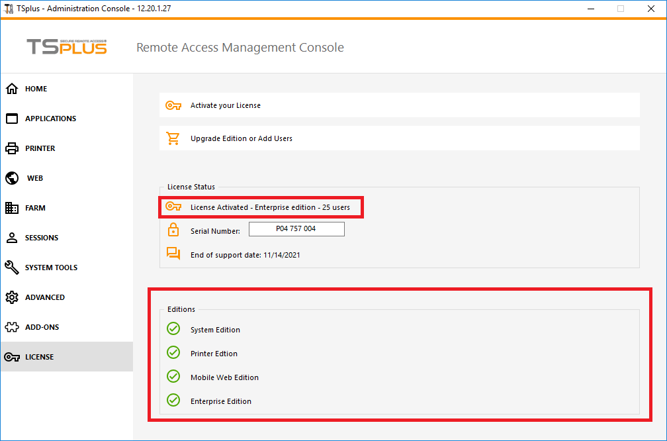
Task: Click the Advanced gear icon
Action: point(12,297)
